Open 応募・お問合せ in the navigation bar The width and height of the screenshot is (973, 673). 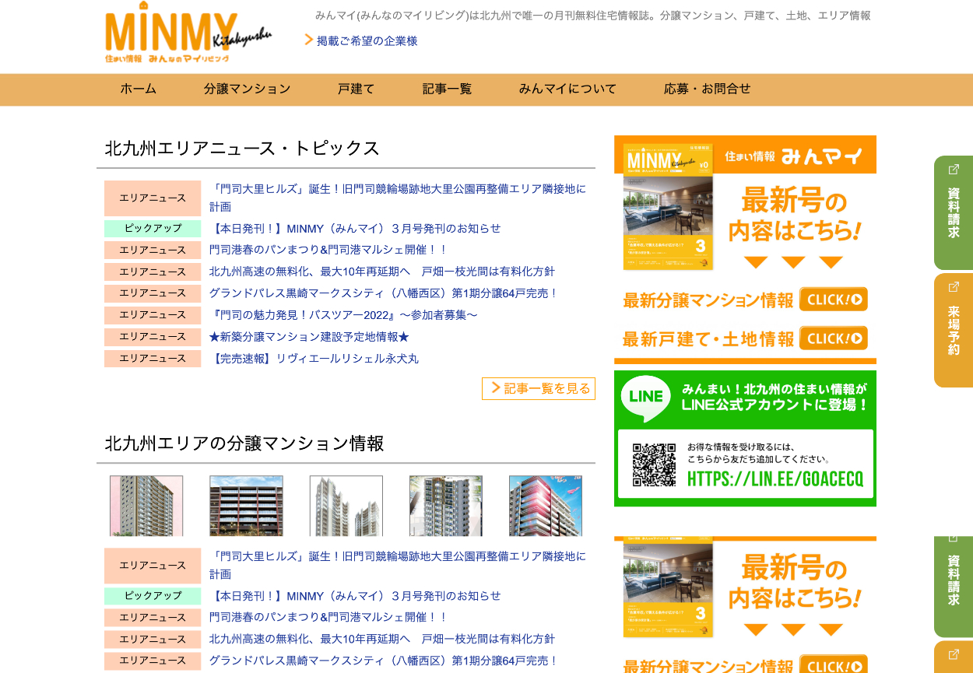(708, 89)
